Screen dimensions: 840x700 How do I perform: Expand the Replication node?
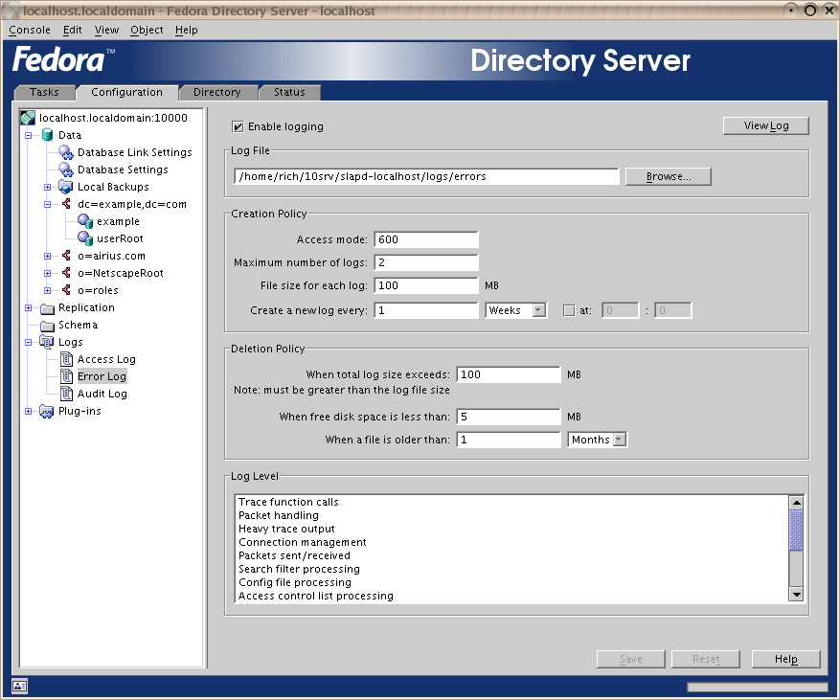coord(29,308)
